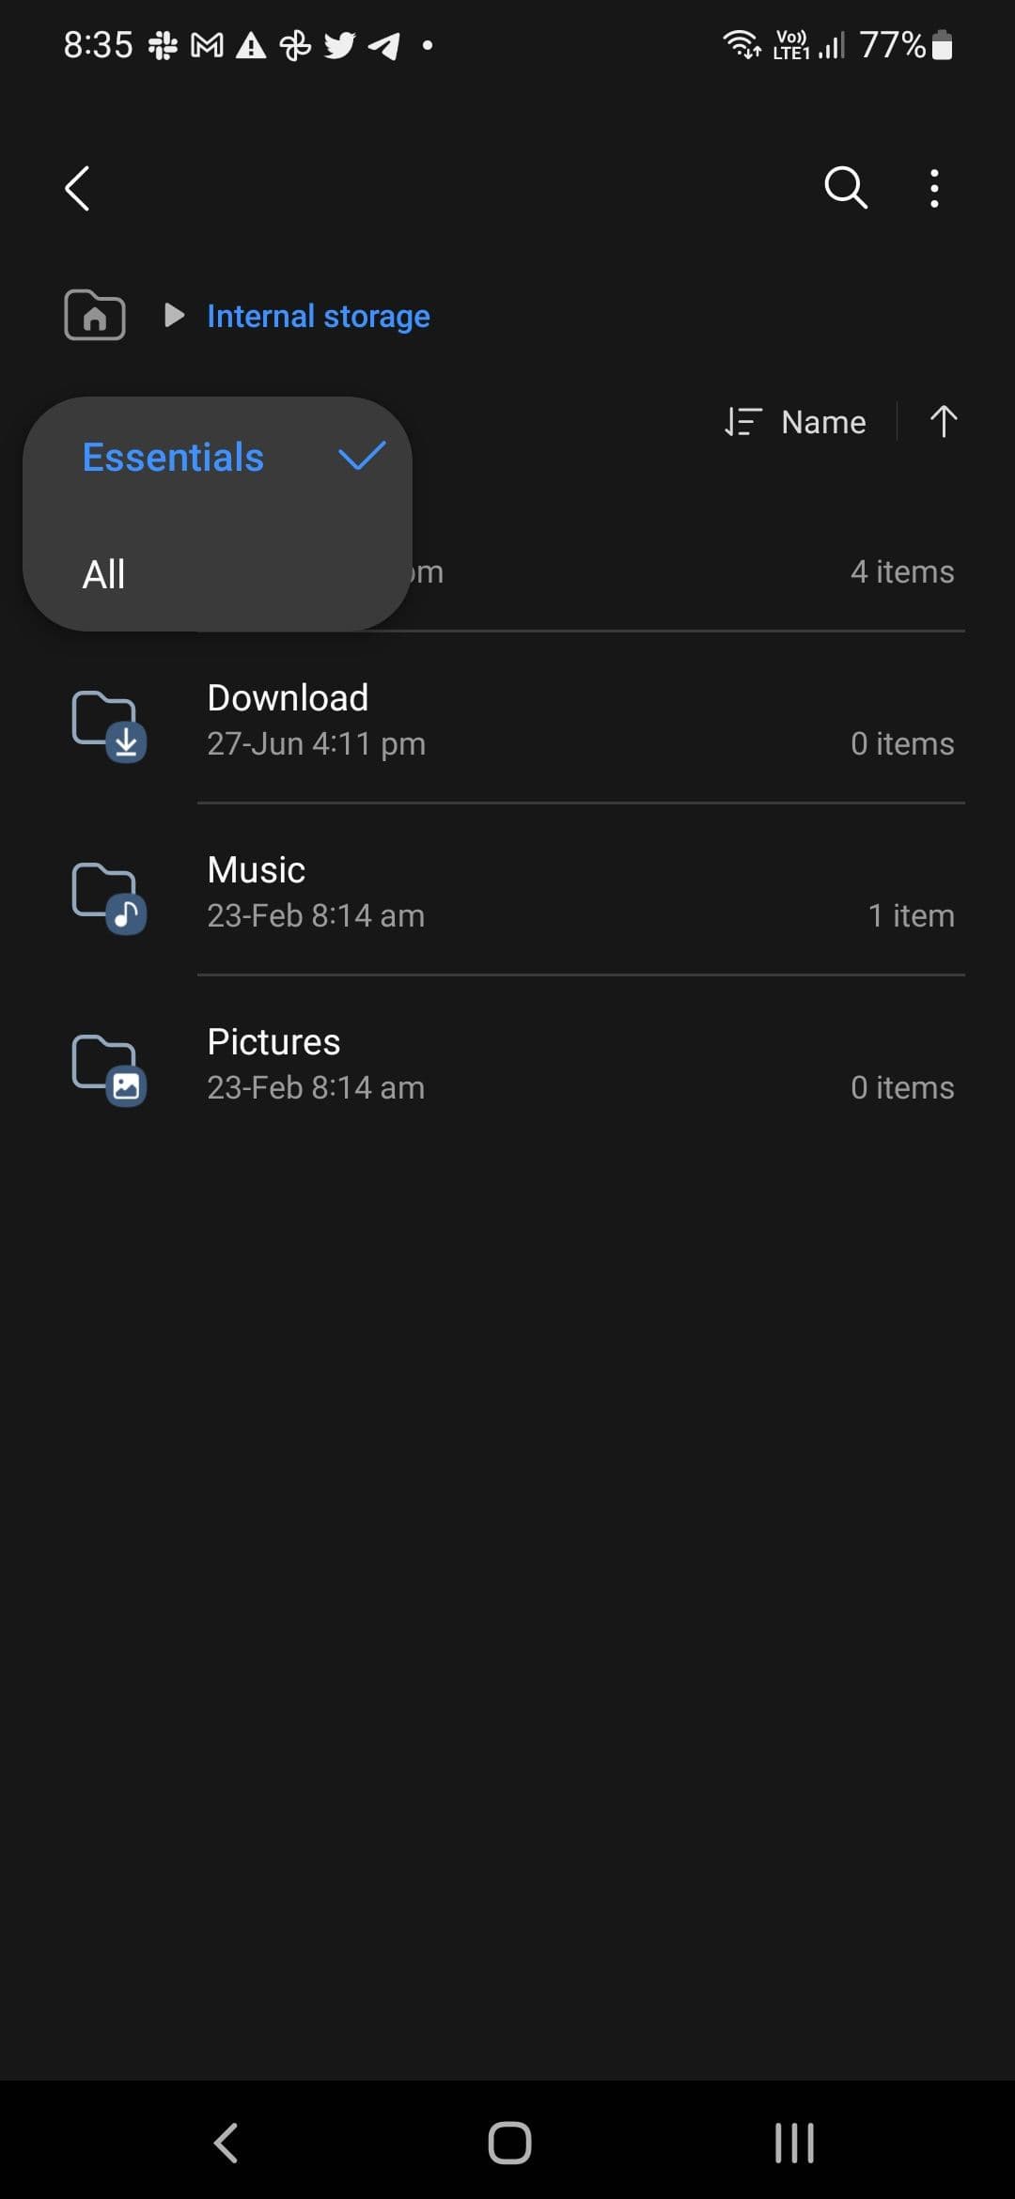Expand the breadcrumb path triangle
The image size is (1015, 2199).
coord(174,315)
